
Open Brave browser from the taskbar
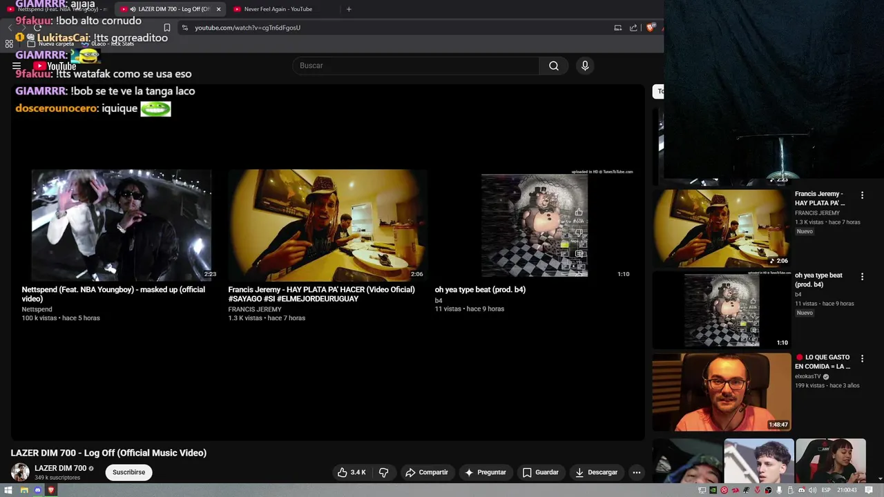pyautogui.click(x=51, y=490)
